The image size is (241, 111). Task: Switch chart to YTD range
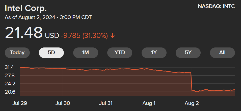[120, 52]
